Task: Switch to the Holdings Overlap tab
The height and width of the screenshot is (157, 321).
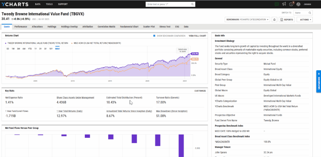Action: (69, 27)
